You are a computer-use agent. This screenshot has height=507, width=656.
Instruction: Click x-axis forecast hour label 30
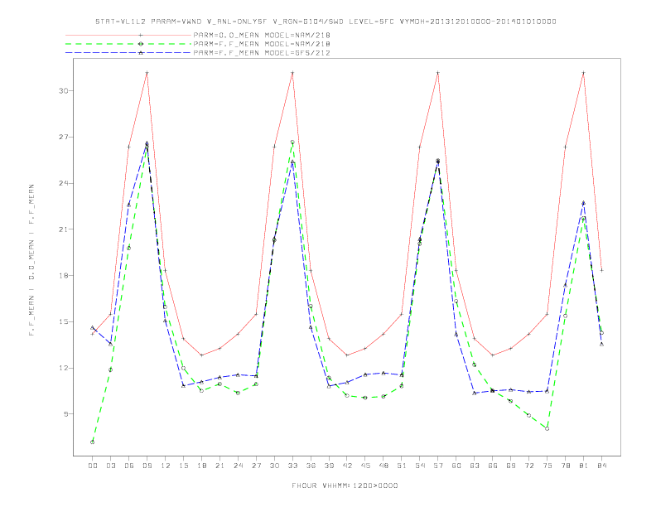[274, 466]
